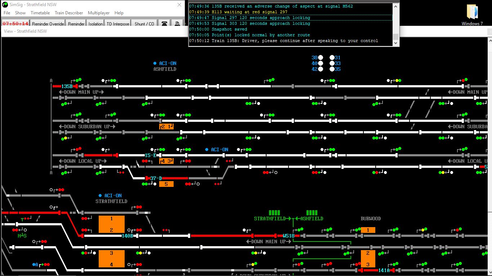Click the blue A signal indicator
This screenshot has width=492, height=276.
click(35, 264)
